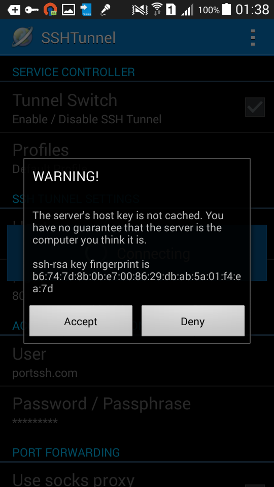The height and width of the screenshot is (487, 274).
Task: Open the User setting portssh.com
Action: pos(137,361)
